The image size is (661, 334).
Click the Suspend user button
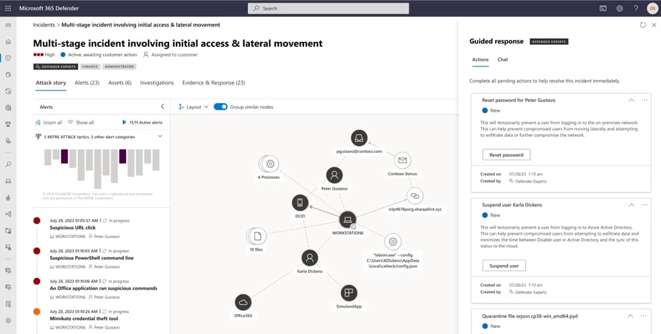coord(504,265)
